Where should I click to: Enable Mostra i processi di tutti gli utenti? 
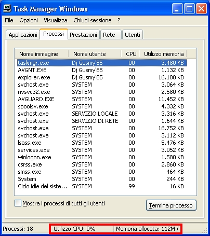pos(18,203)
